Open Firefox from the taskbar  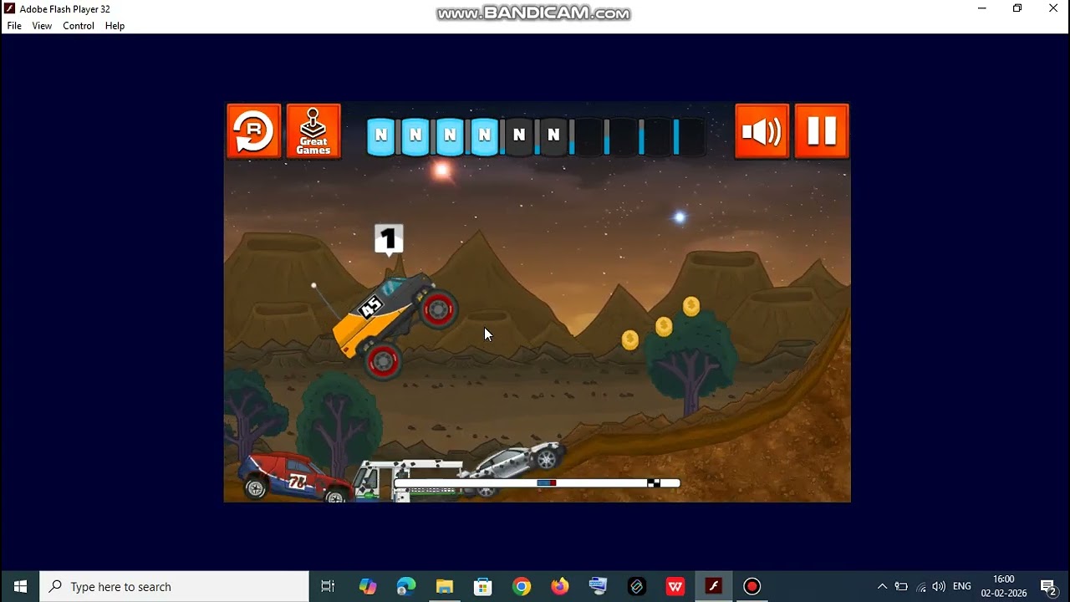pos(560,586)
